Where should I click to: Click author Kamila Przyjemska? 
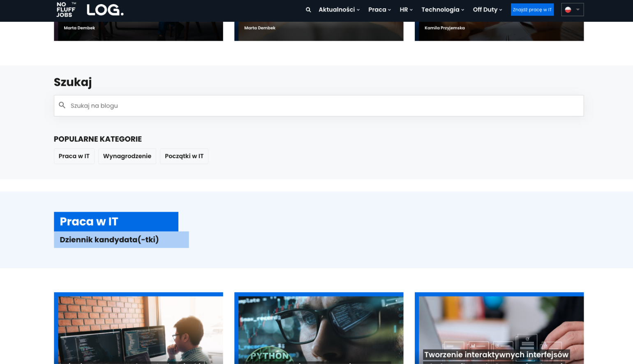445,28
